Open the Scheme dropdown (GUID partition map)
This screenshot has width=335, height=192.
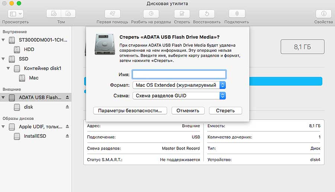pos(179,96)
